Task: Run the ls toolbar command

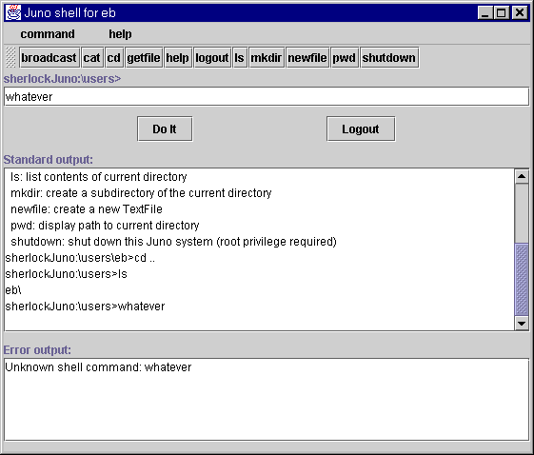Action: point(240,57)
